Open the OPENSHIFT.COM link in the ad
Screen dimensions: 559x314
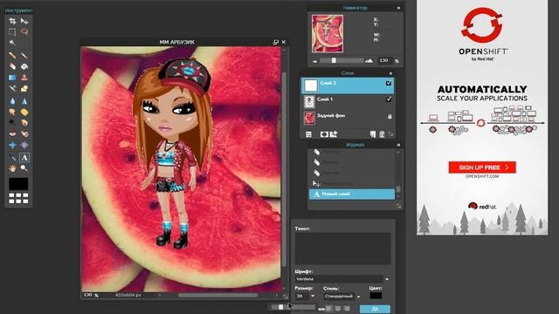(x=482, y=176)
